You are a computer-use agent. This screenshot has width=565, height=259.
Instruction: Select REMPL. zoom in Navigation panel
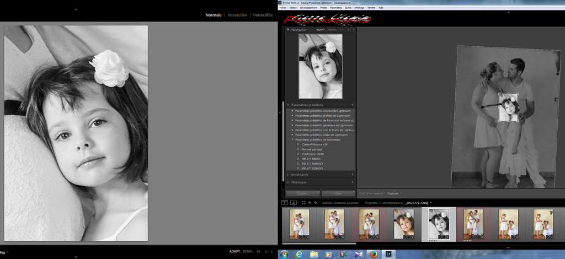[x=332, y=30]
